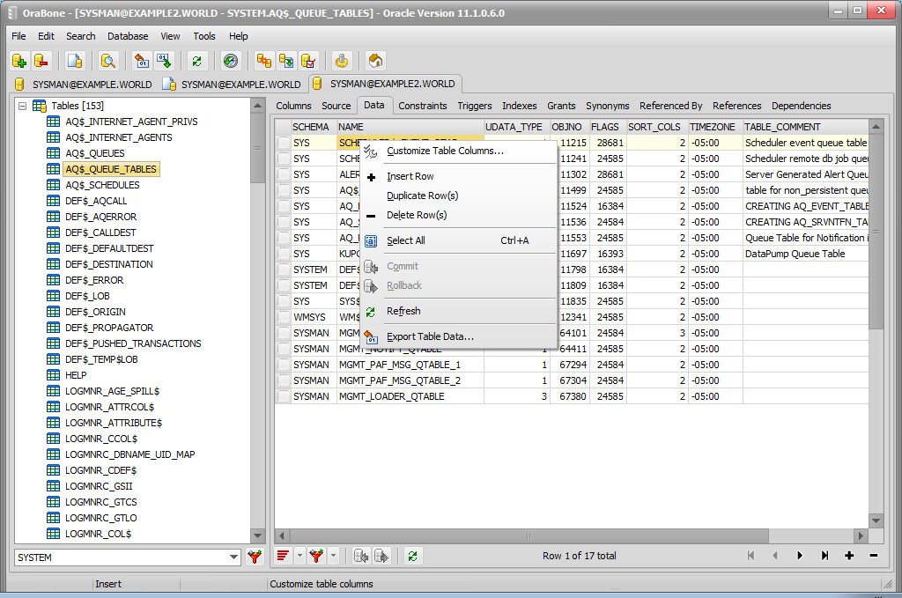The width and height of the screenshot is (902, 598).
Task: Jump to last record arrow
Action: click(x=824, y=556)
